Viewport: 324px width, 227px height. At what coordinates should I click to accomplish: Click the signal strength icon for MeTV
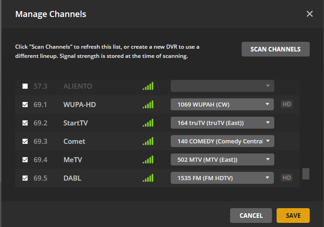[x=148, y=159]
